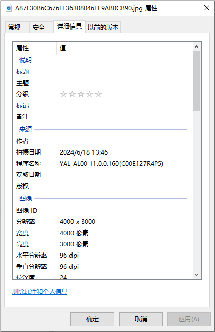Confirm with the 确定 button
The height and width of the screenshot is (332, 215).
(x=92, y=319)
